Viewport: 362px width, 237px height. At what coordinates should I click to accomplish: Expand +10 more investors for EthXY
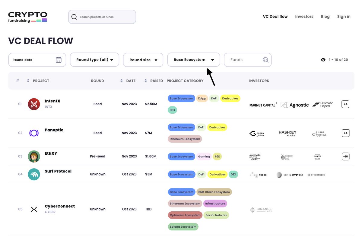345,156
